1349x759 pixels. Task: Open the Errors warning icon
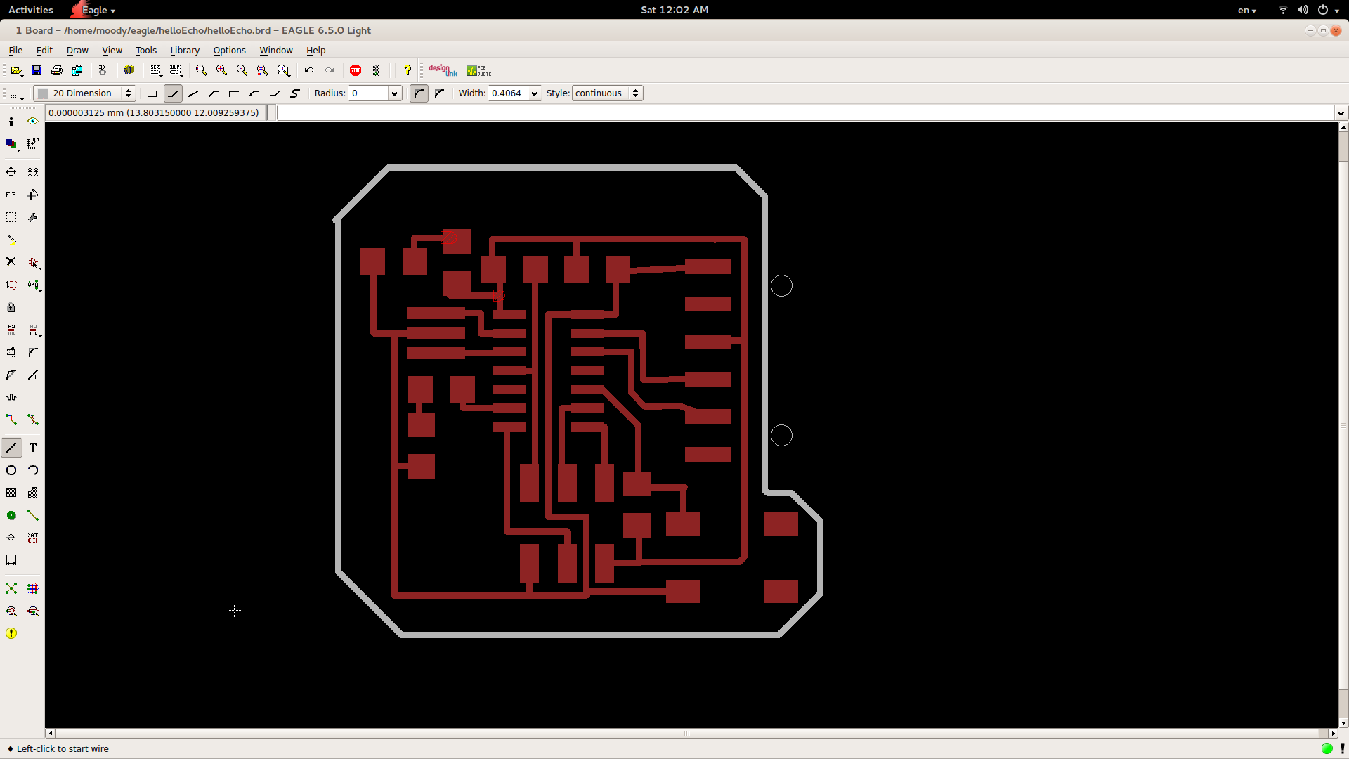[x=11, y=633]
